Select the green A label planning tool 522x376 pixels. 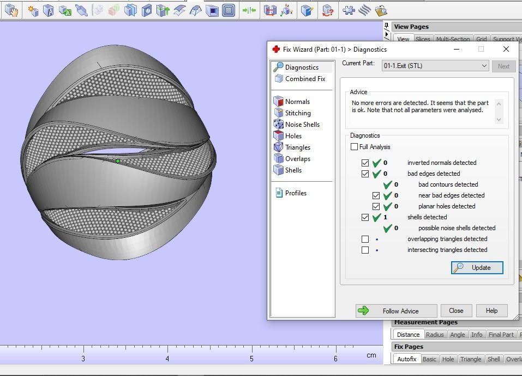[65, 11]
